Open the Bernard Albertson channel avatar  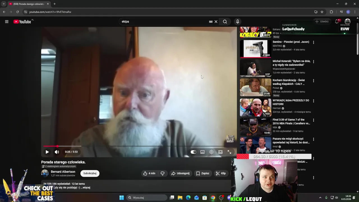(45, 173)
